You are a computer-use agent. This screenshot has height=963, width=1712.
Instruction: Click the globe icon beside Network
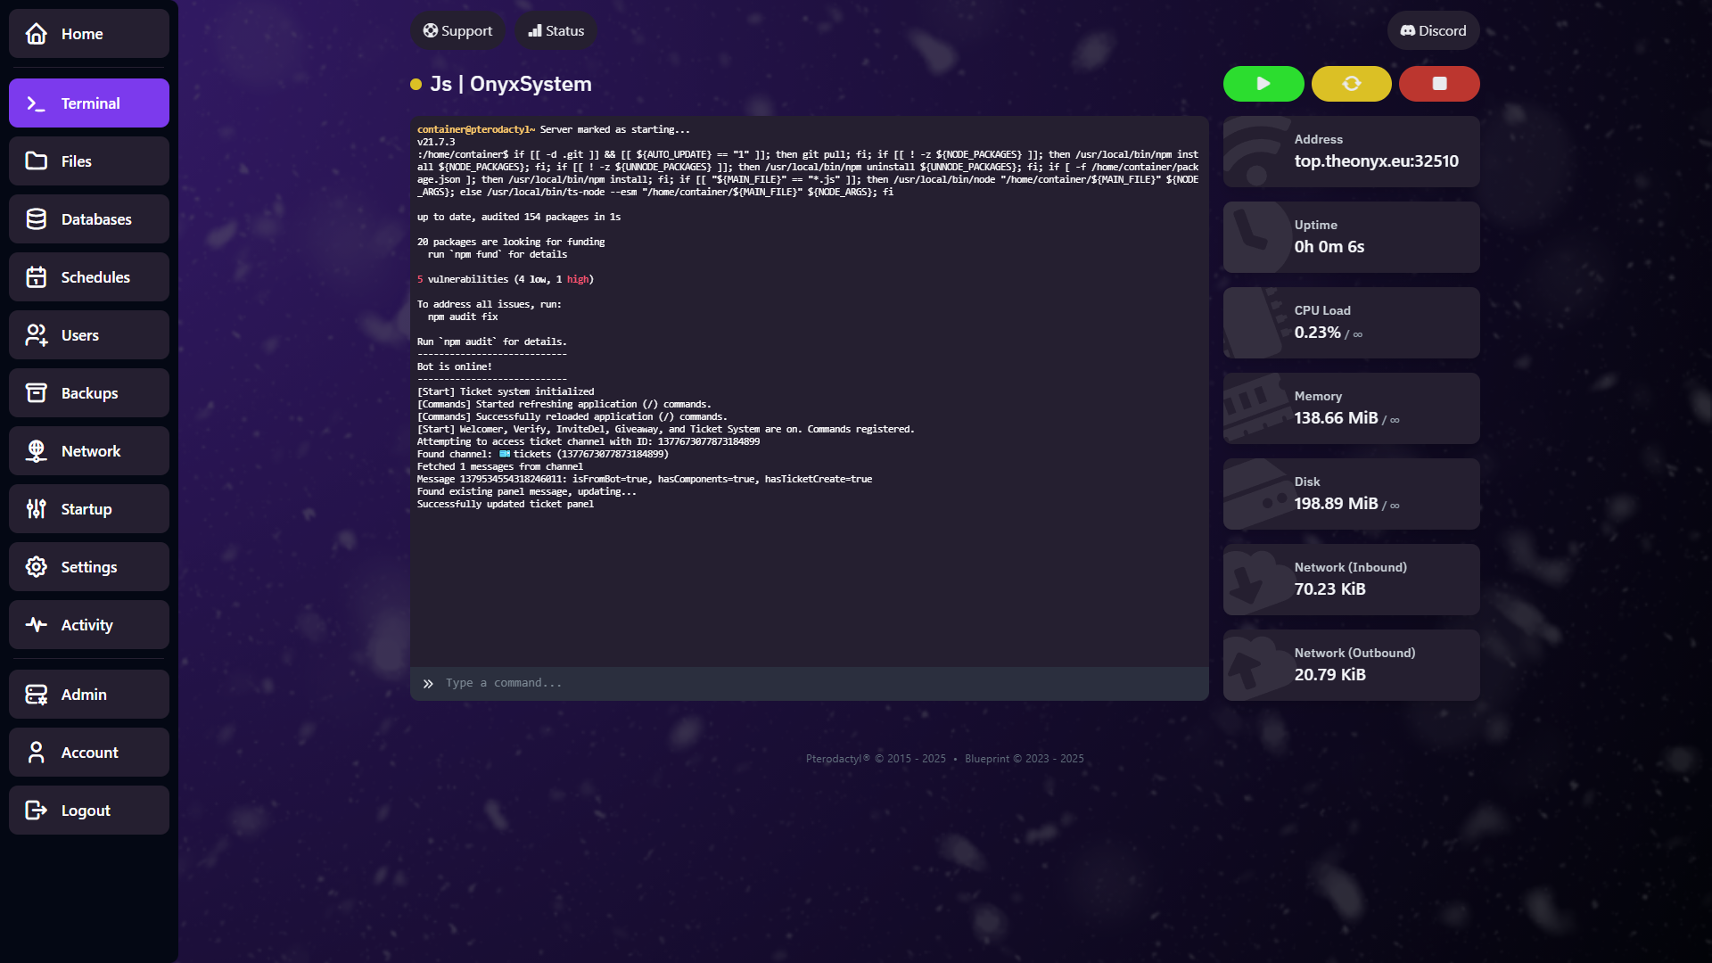37,451
